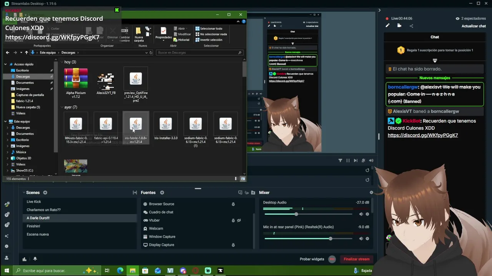
Task: Expand ShowOS (C:) in Explorer tree
Action: pos(7,171)
